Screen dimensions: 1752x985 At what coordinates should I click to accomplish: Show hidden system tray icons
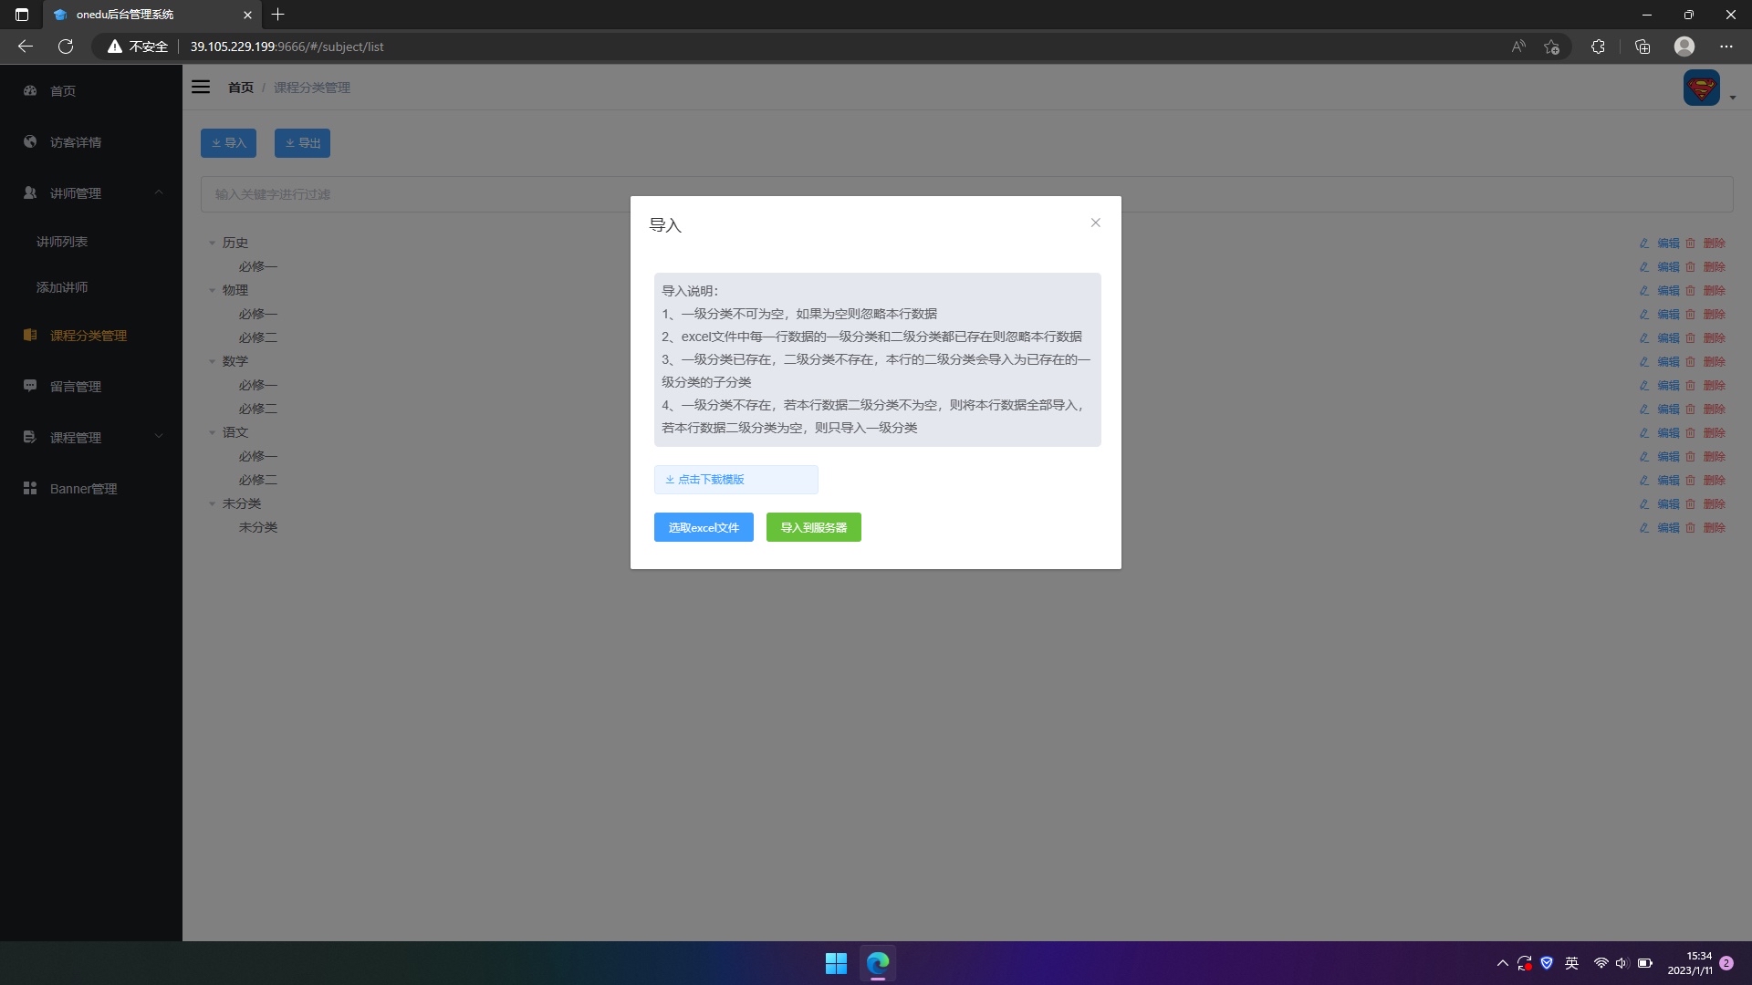[1502, 963]
